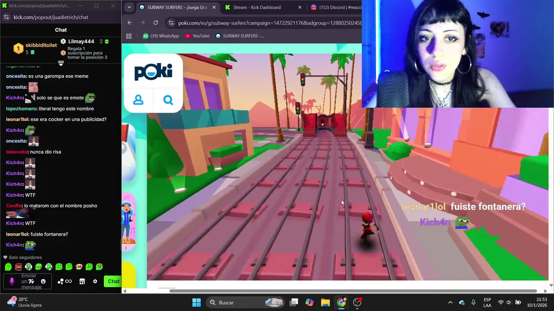554x311 pixels.
Task: Show hidden system tray icons
Action: point(450,302)
